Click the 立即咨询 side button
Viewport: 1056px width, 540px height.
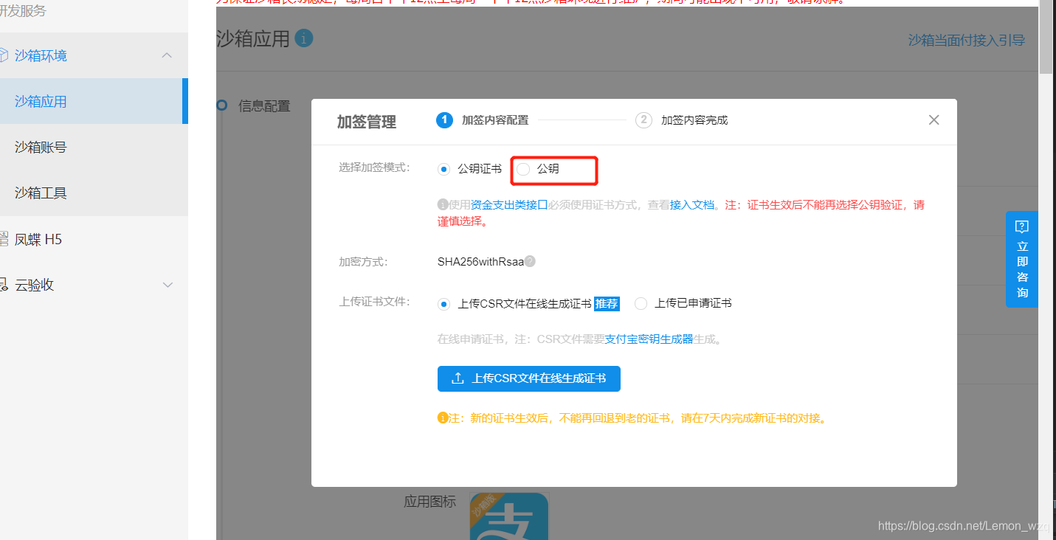tap(1022, 259)
